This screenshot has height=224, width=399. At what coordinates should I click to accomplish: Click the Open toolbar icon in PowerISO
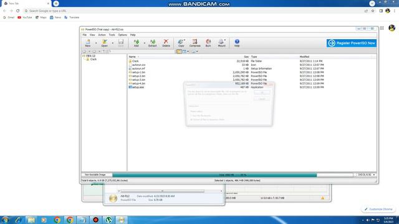pos(104,43)
